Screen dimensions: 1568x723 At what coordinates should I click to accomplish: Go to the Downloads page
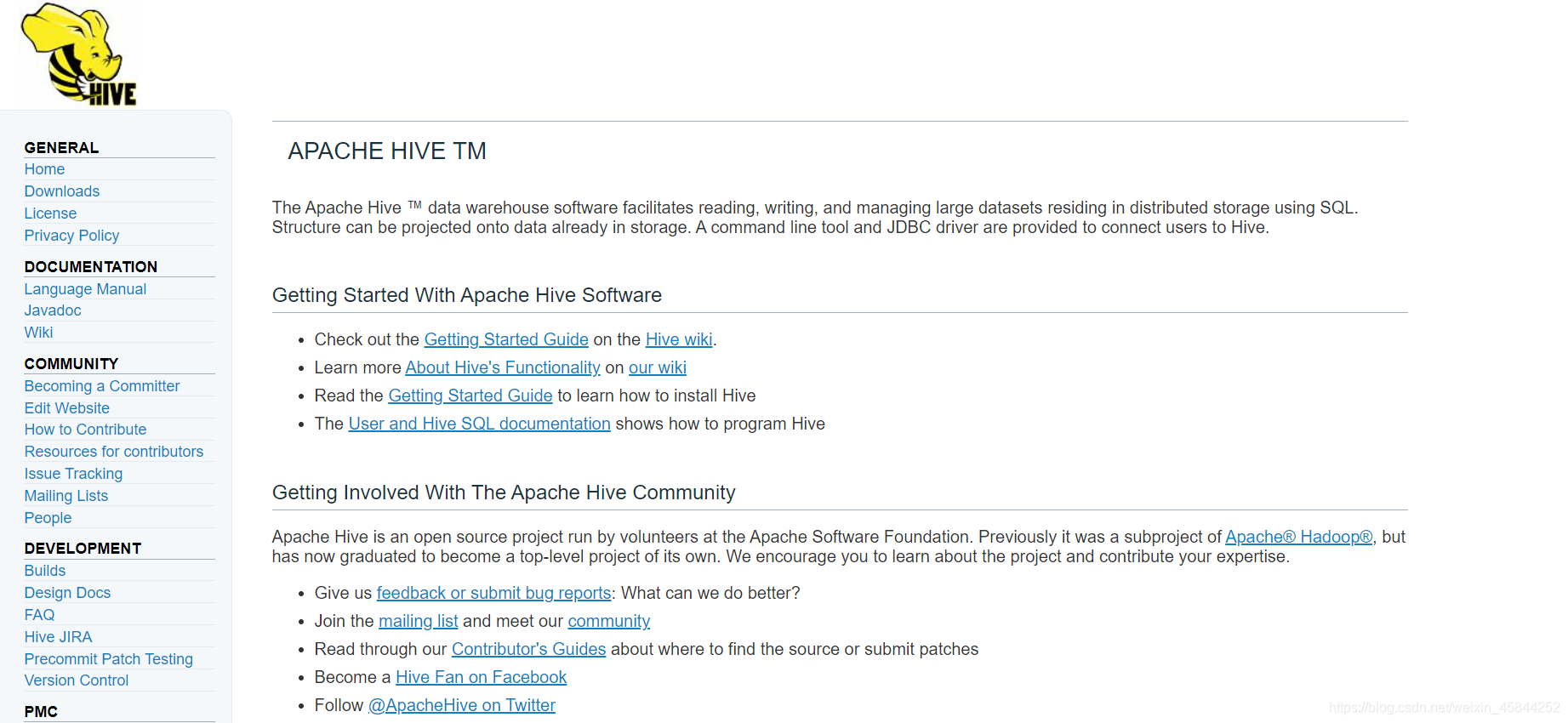coord(62,191)
